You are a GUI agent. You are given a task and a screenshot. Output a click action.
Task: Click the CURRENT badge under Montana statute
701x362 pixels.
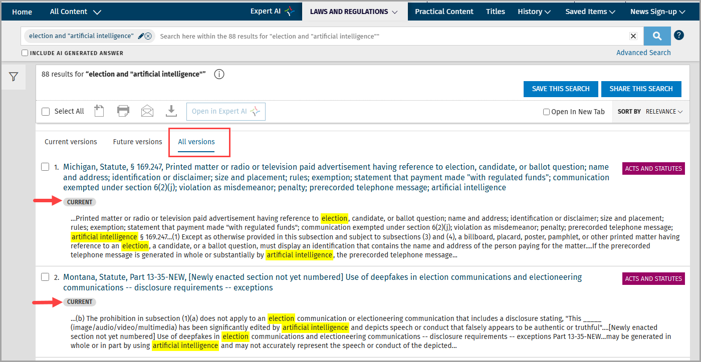coord(80,302)
